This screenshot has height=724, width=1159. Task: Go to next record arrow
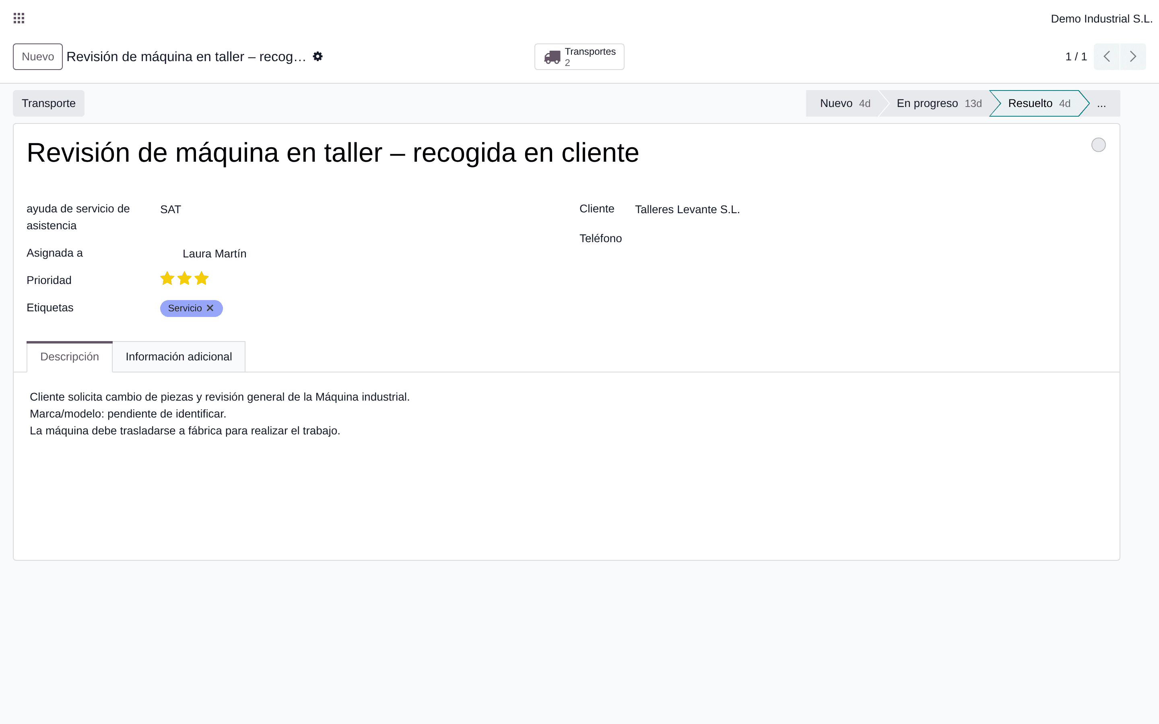pyautogui.click(x=1133, y=56)
